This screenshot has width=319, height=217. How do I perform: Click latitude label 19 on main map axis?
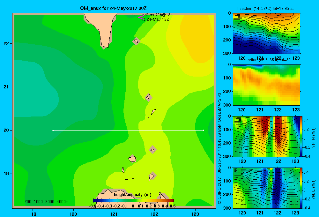tap(6, 174)
